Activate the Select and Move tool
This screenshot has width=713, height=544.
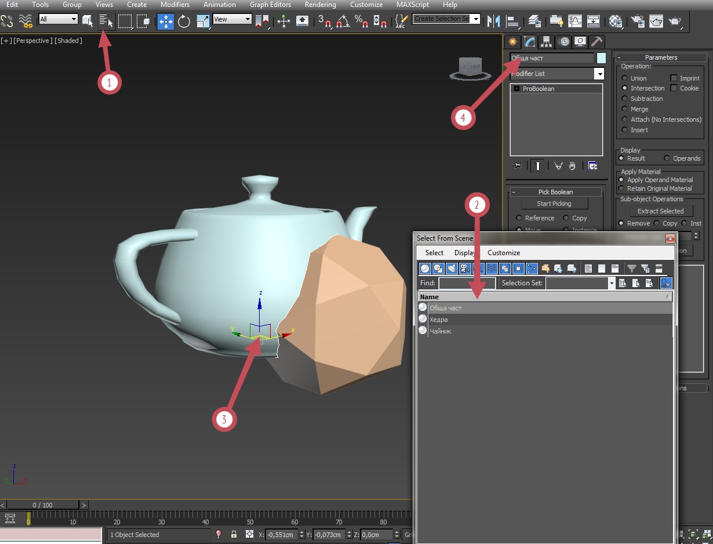click(166, 21)
